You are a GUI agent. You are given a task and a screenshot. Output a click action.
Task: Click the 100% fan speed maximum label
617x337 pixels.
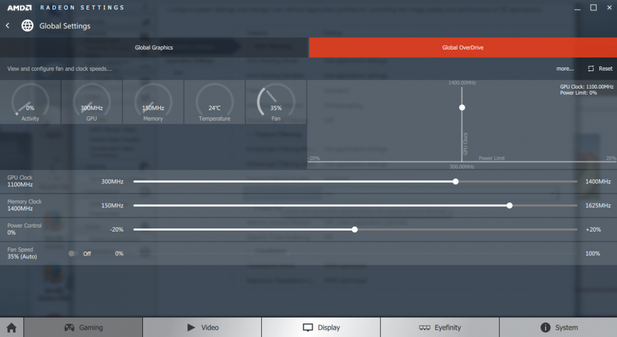click(593, 254)
